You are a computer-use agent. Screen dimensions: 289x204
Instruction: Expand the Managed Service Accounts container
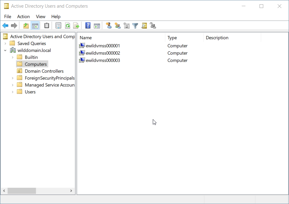(13, 85)
